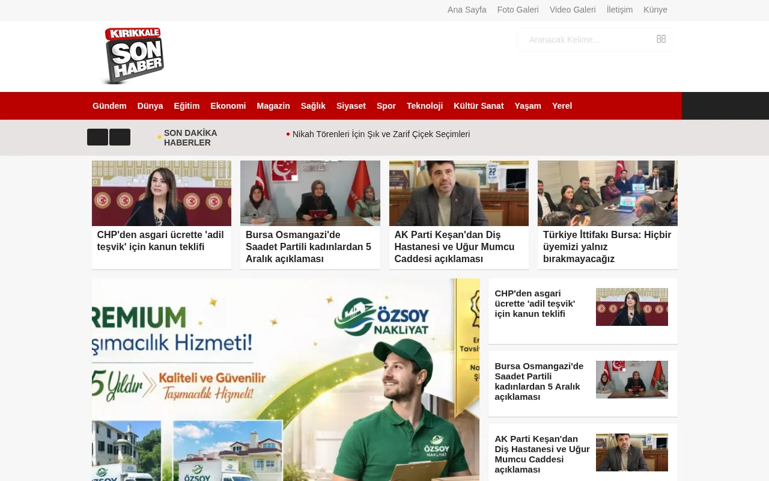Open the Foto Galeri page
Screen dimensions: 769x481
point(518,10)
